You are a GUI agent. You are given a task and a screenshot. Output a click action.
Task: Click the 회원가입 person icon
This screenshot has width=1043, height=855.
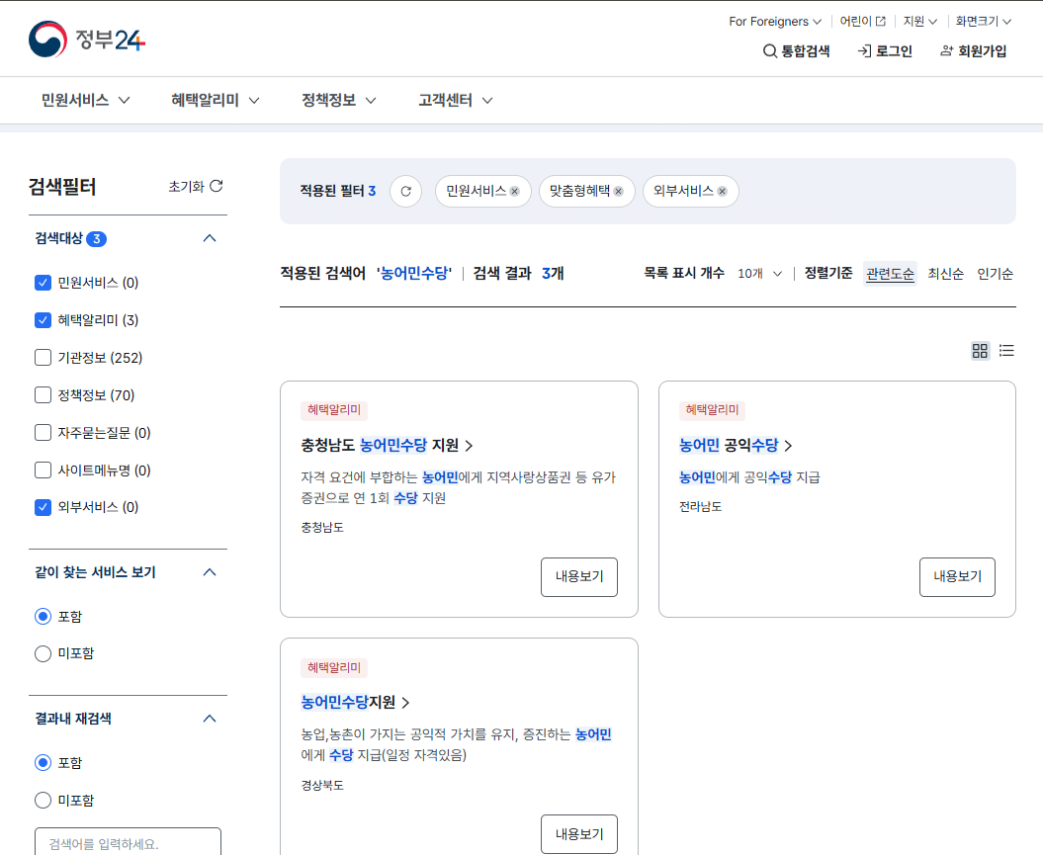[945, 50]
